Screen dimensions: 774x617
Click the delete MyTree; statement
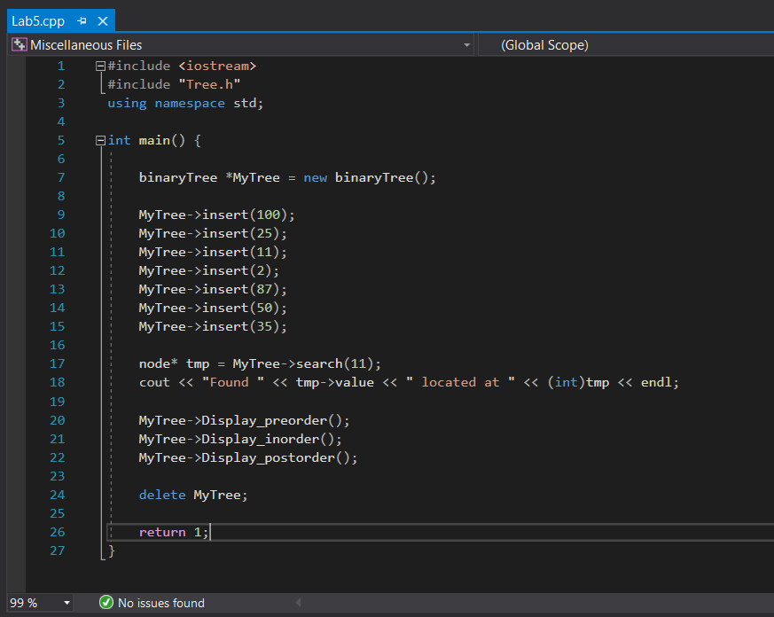(x=193, y=495)
